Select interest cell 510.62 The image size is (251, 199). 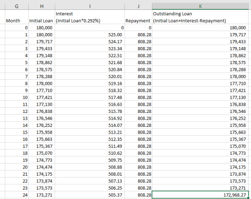pos(90,153)
